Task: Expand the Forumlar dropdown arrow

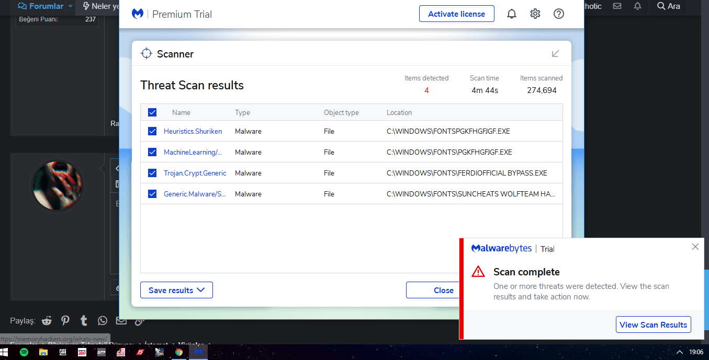Action: [71, 6]
